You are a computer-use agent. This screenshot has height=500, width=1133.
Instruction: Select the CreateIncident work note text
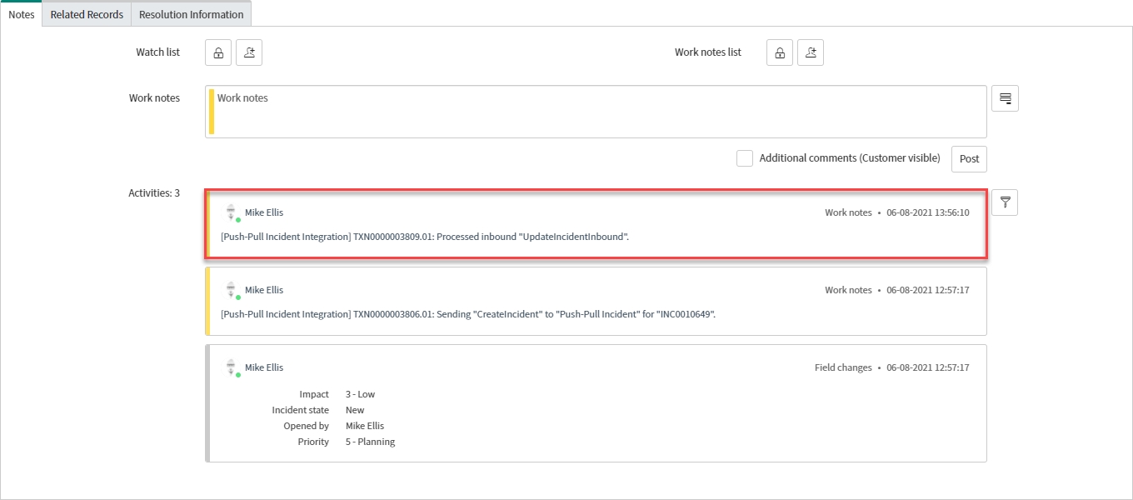468,314
